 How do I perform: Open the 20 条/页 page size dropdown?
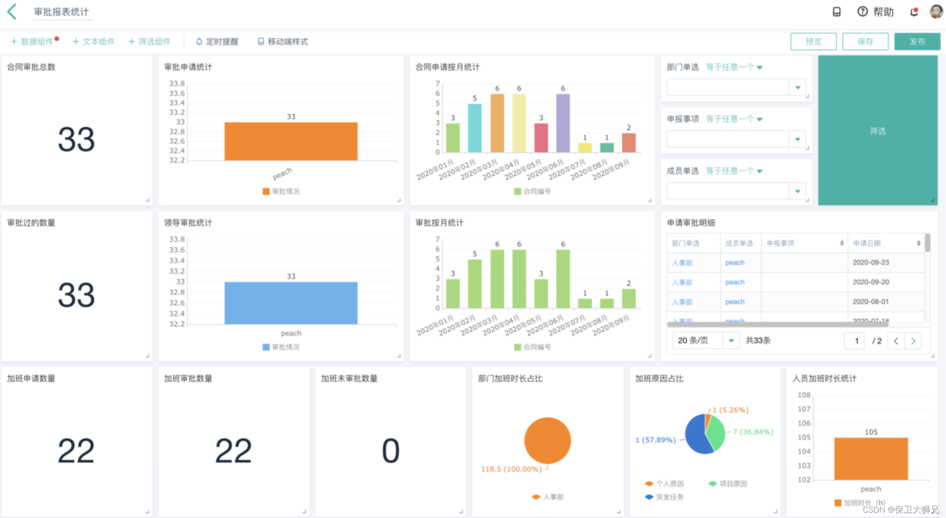731,341
